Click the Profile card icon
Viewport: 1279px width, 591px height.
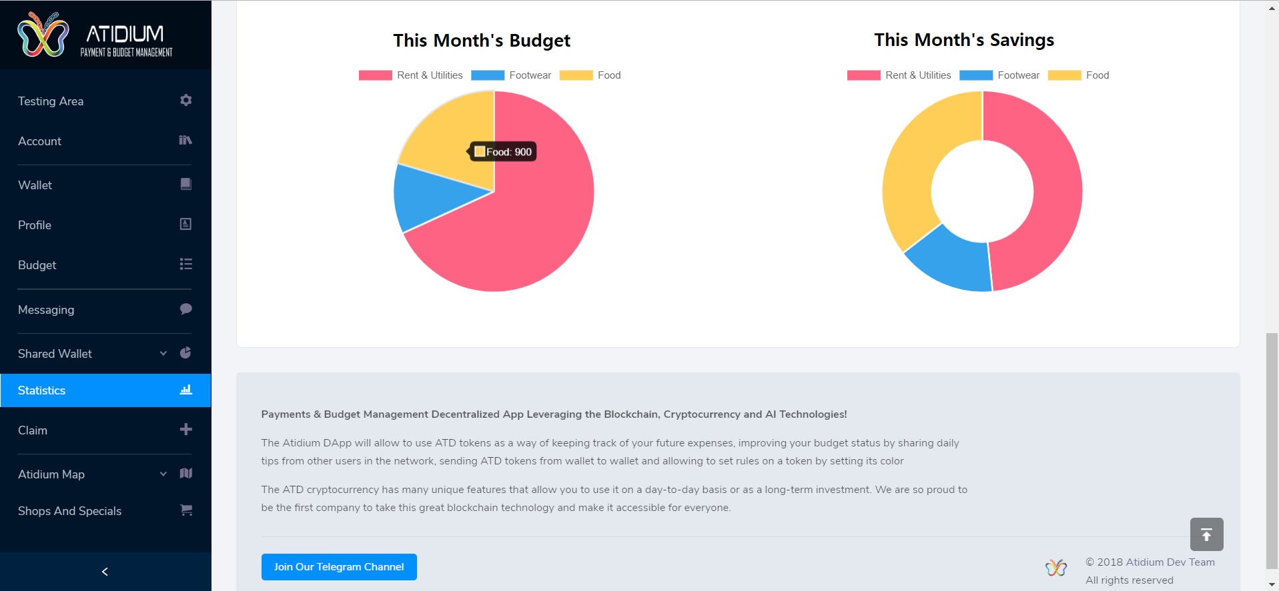186,224
